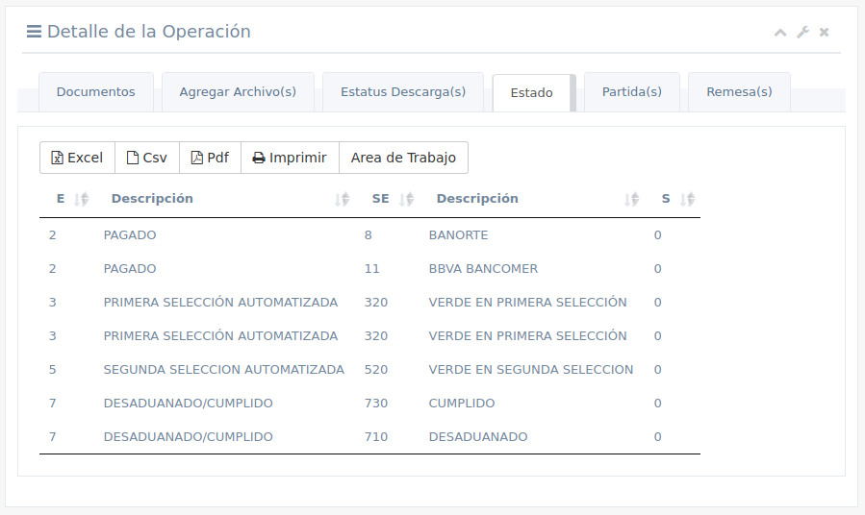
Task: Export table using the Excel button
Action: pyautogui.click(x=77, y=158)
